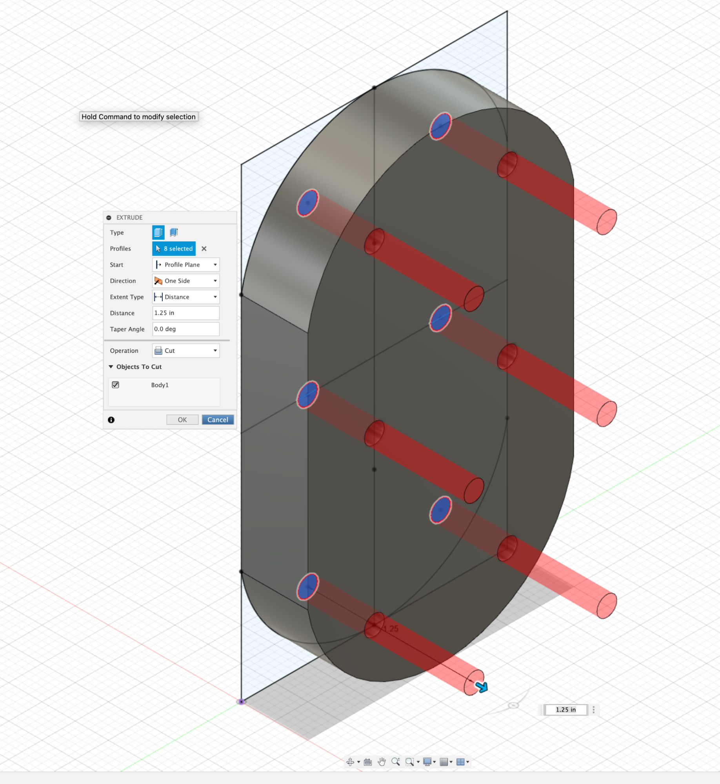Open the Direction One Side dropdown
This screenshot has height=784, width=720.
(x=185, y=281)
